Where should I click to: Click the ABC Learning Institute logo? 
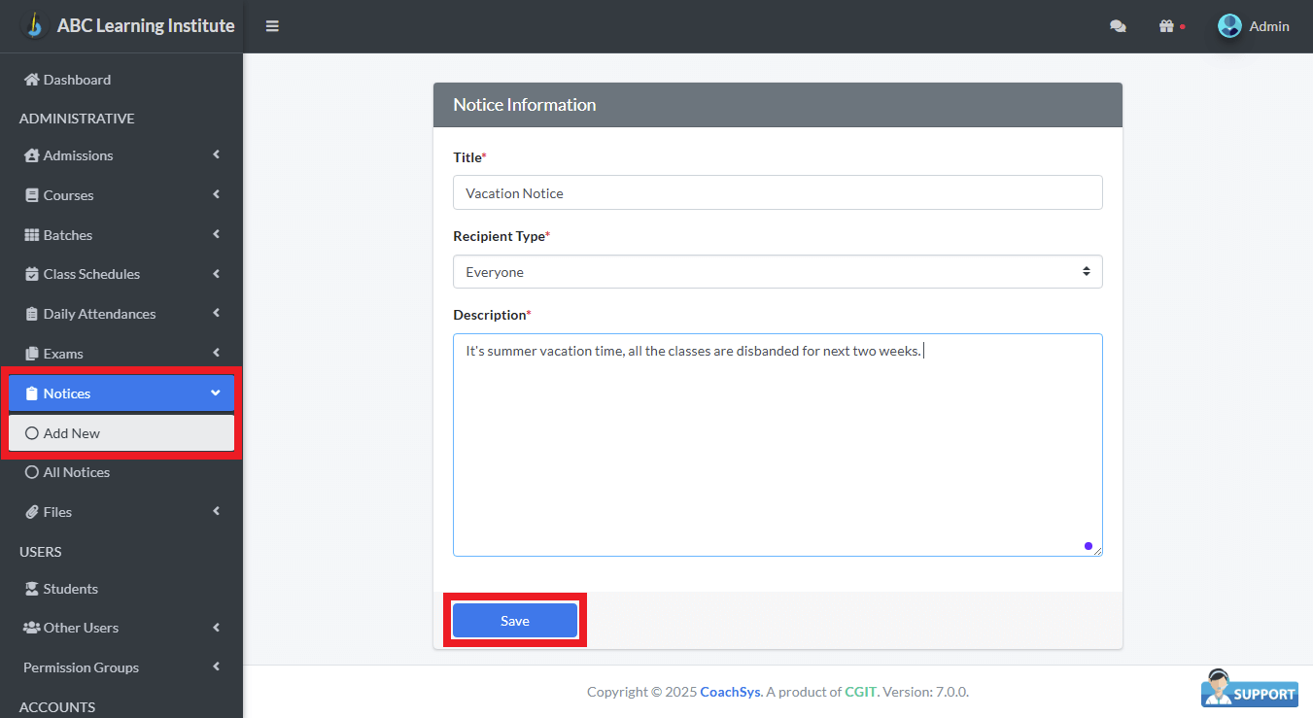tap(35, 25)
